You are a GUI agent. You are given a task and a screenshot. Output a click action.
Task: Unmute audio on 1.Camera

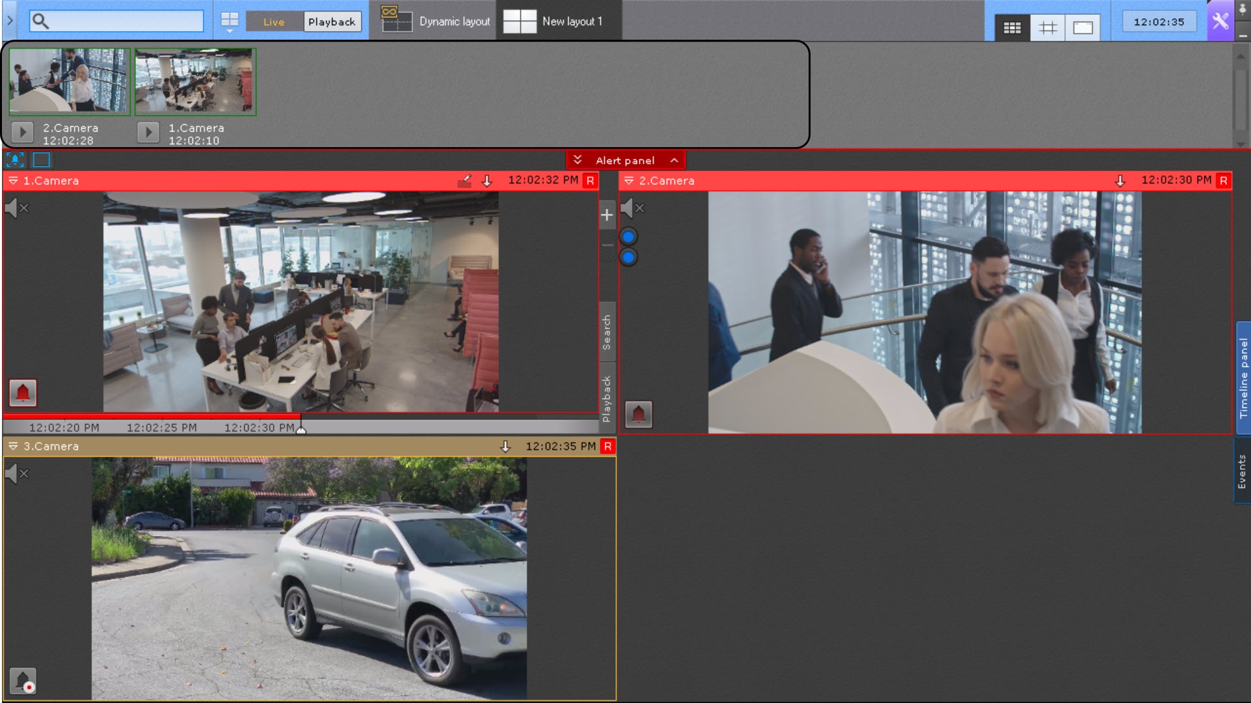(x=16, y=208)
